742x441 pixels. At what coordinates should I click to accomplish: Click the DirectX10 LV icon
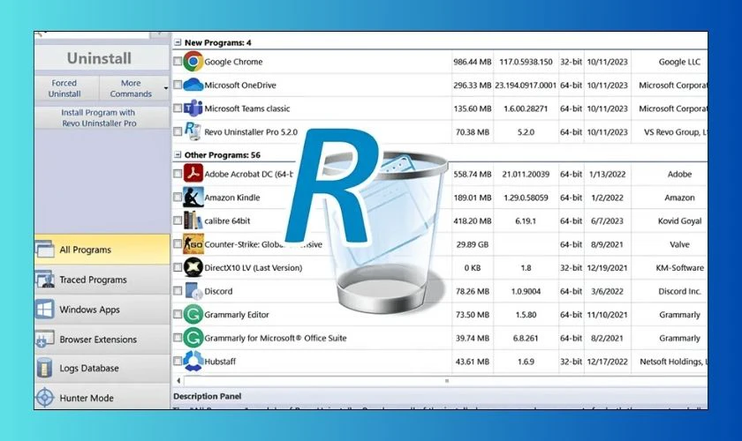point(193,267)
